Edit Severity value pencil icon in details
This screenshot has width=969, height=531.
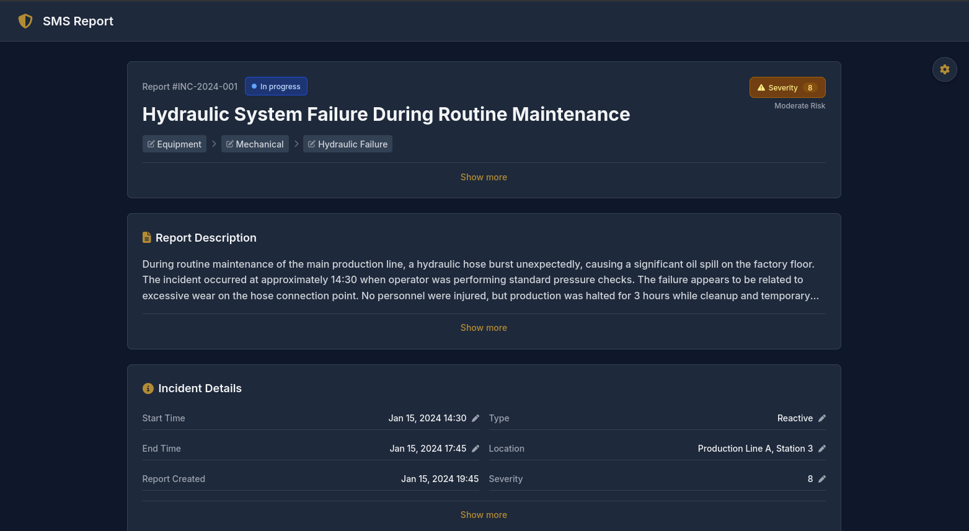click(x=822, y=479)
